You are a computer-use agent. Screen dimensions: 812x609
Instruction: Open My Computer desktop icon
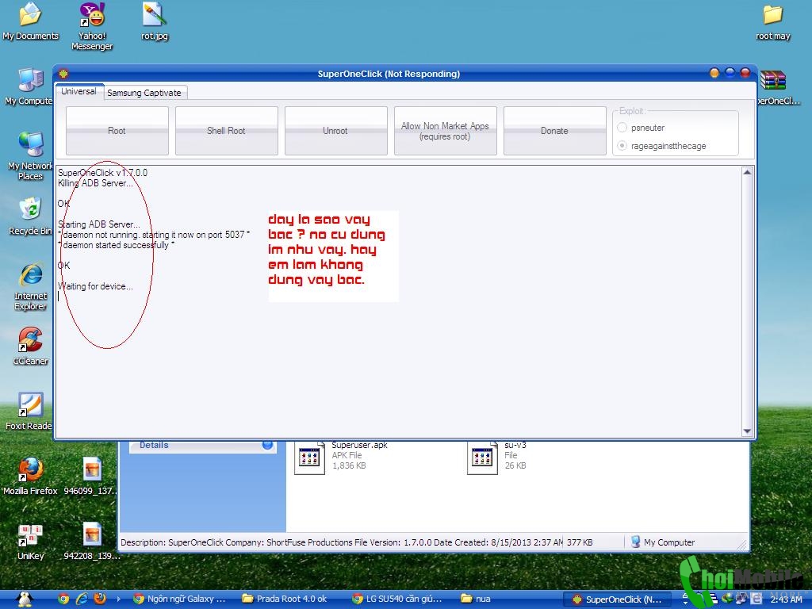click(29, 86)
